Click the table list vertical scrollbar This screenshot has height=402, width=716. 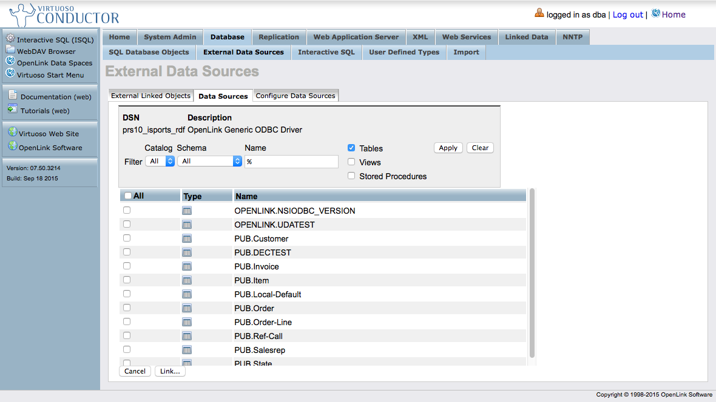coord(532,272)
